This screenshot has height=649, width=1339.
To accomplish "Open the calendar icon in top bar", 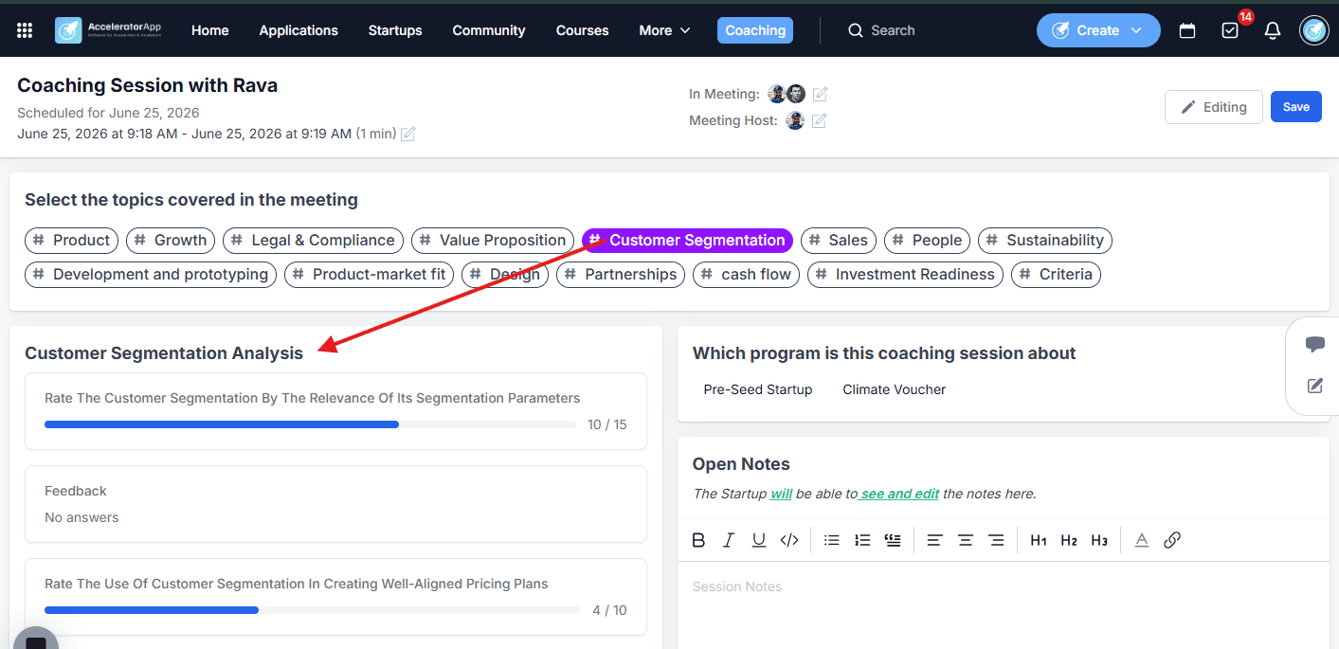I will (x=1187, y=30).
